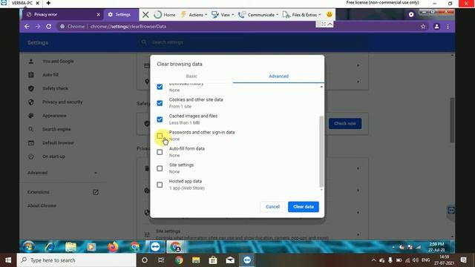Click the Type here to search box

[x=76, y=260]
